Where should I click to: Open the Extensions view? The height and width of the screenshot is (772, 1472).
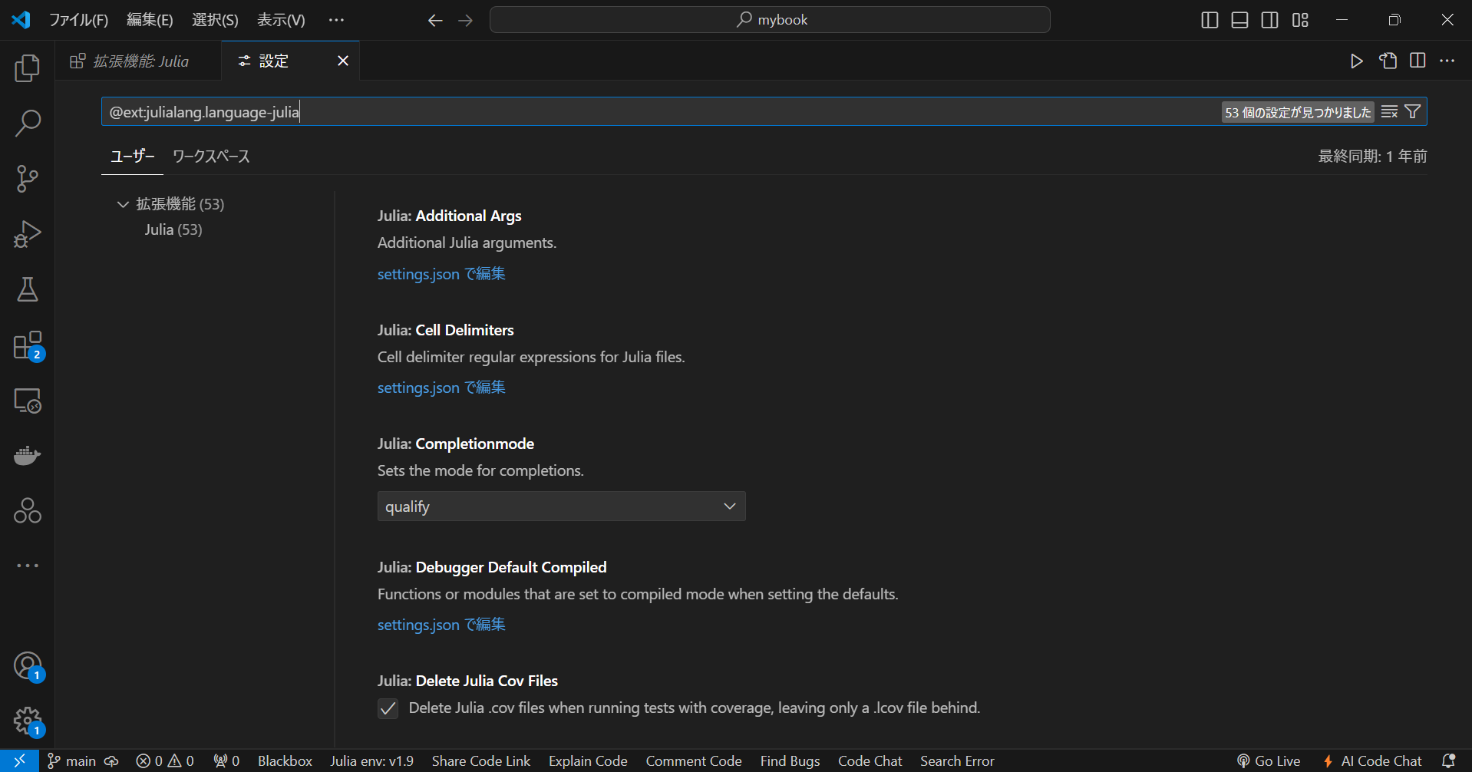(27, 345)
